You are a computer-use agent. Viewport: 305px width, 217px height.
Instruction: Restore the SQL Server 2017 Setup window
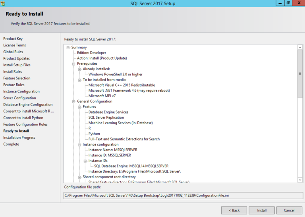tap(288, 3)
